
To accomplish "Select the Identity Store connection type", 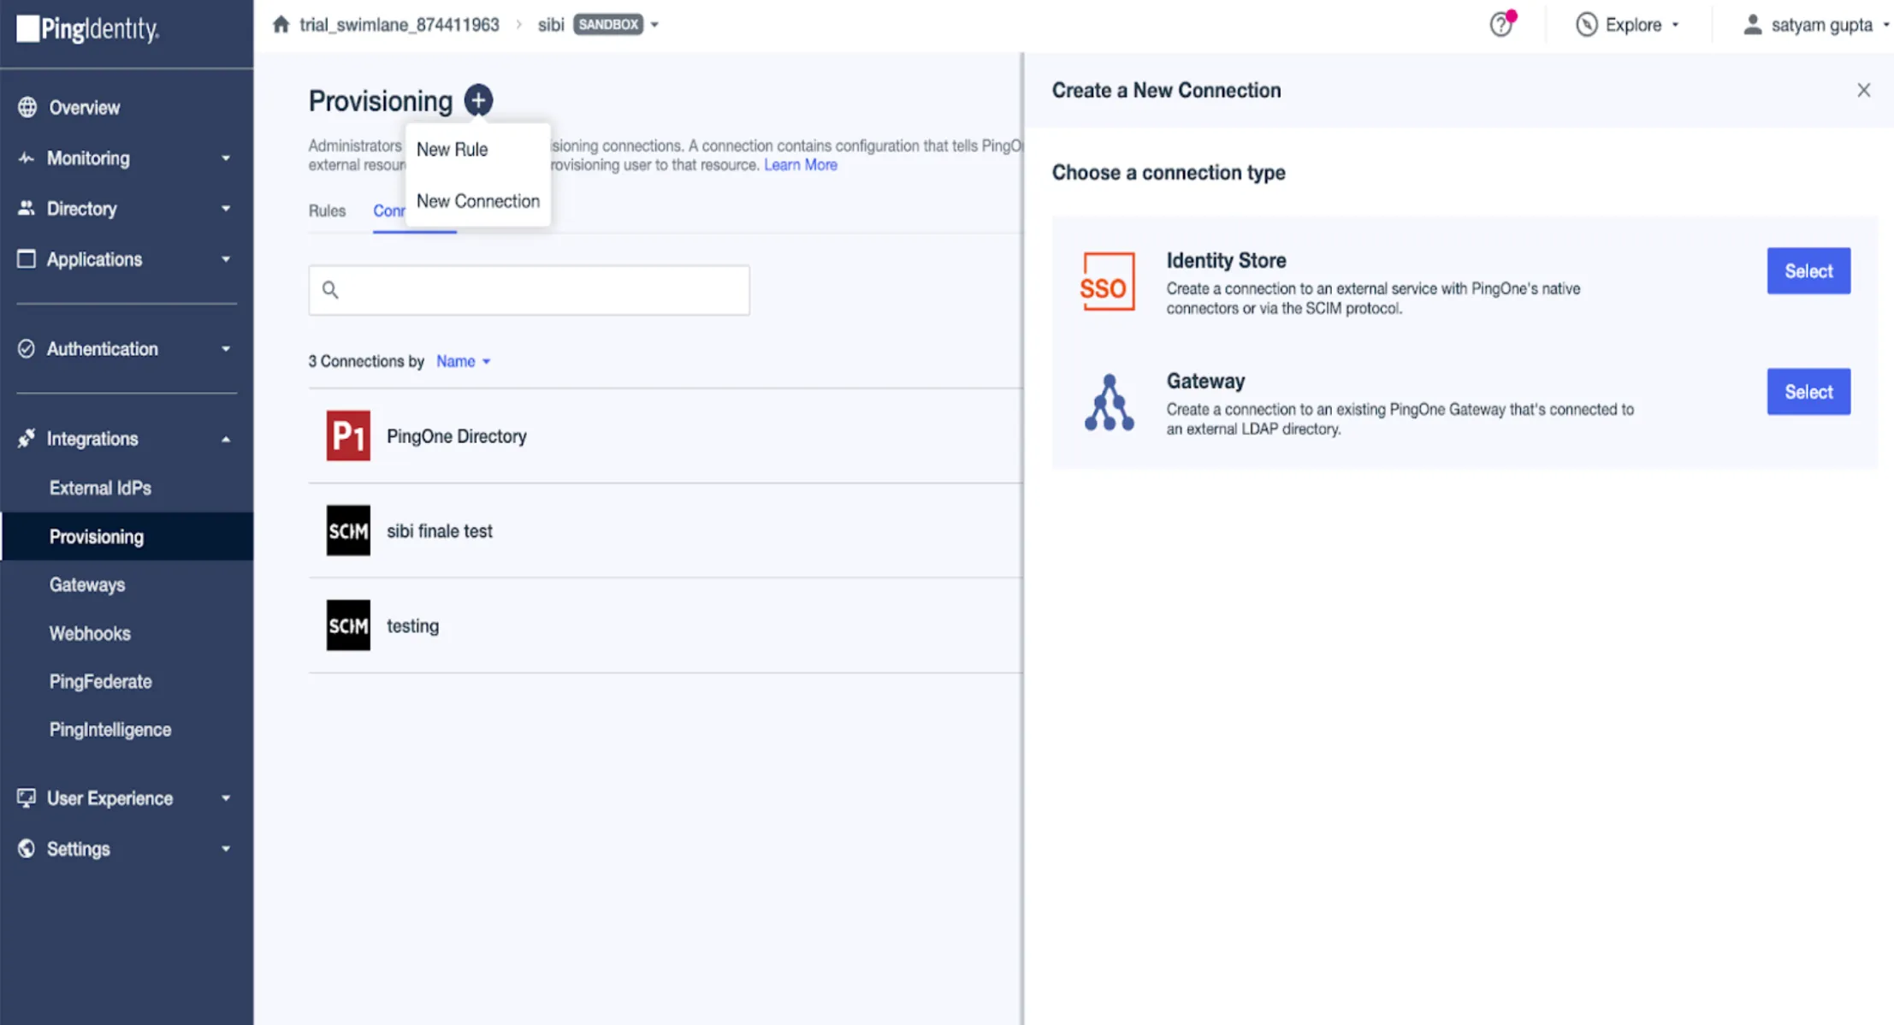I will tap(1808, 271).
